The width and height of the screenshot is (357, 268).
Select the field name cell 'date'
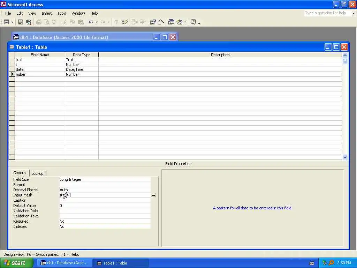pos(40,69)
